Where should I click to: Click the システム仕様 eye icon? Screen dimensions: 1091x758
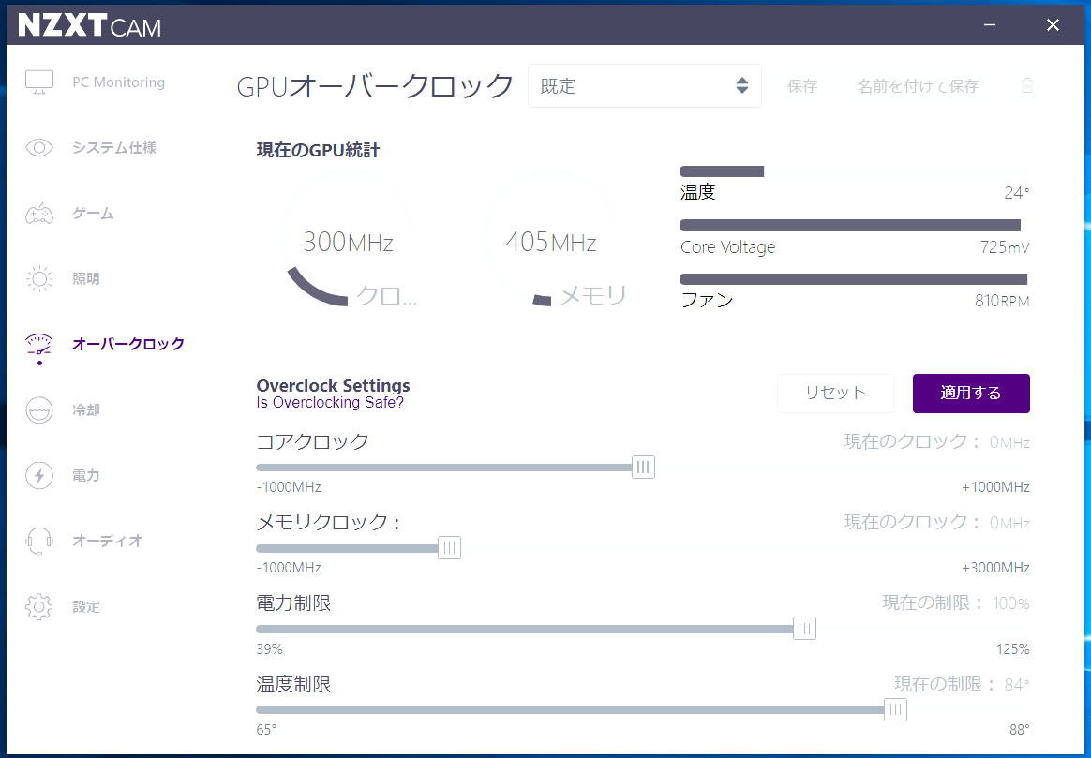tap(39, 147)
